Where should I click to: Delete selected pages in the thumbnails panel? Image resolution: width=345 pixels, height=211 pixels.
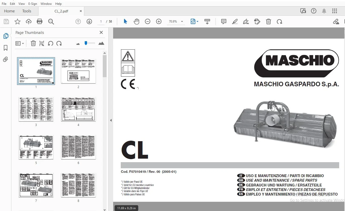click(x=33, y=44)
